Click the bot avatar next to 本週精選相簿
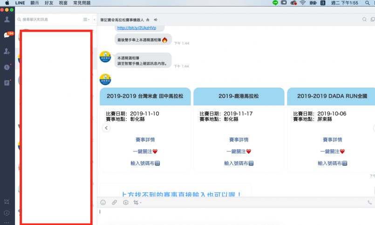 (x=105, y=57)
